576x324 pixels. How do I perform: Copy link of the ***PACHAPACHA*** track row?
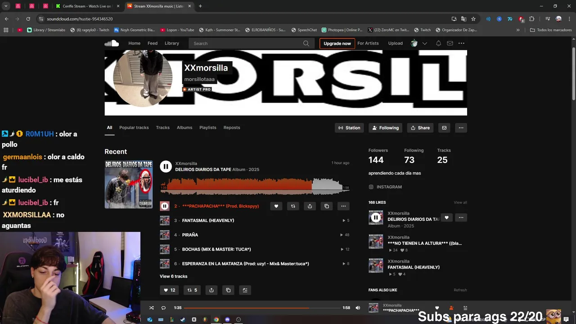(327, 206)
